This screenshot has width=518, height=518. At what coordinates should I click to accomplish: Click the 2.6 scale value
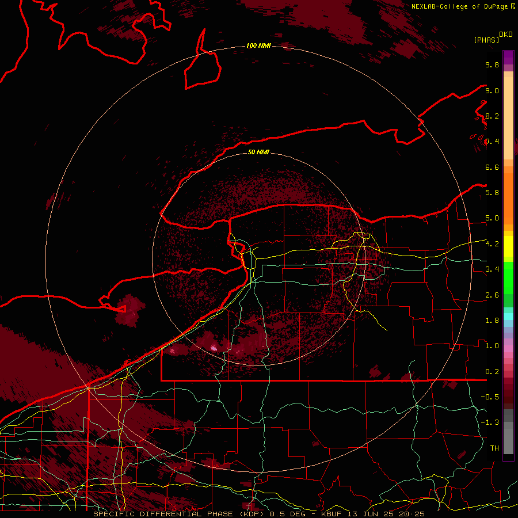492,295
